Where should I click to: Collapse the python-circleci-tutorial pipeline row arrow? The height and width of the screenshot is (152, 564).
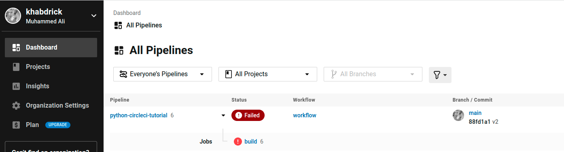coord(223,116)
